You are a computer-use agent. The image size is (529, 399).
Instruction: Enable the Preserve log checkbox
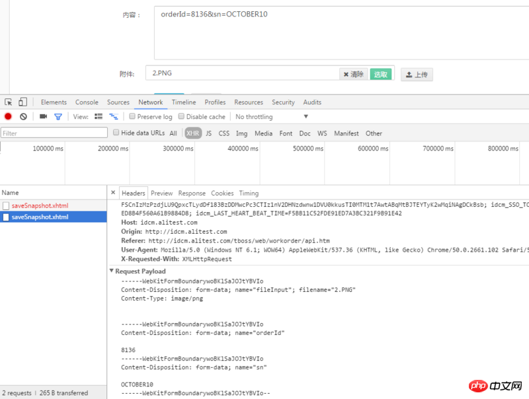coord(132,116)
